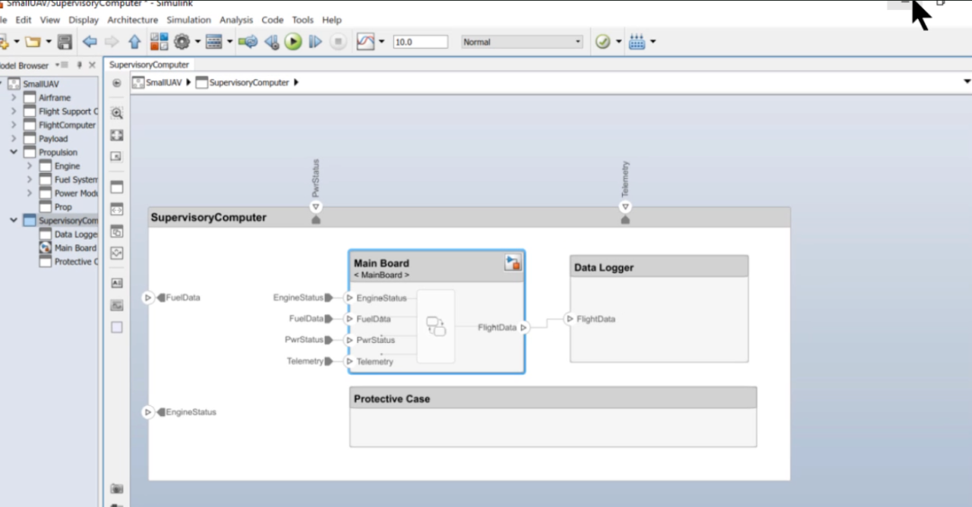Open Display menu
Image resolution: width=972 pixels, height=507 pixels.
pyautogui.click(x=83, y=20)
